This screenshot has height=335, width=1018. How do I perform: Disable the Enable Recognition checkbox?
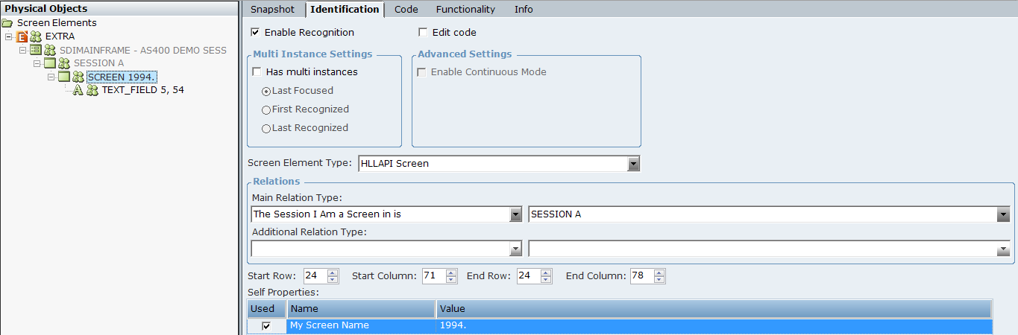pyautogui.click(x=256, y=33)
